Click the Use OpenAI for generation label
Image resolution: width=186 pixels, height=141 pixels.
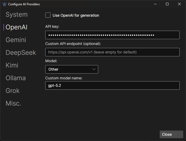click(x=76, y=15)
